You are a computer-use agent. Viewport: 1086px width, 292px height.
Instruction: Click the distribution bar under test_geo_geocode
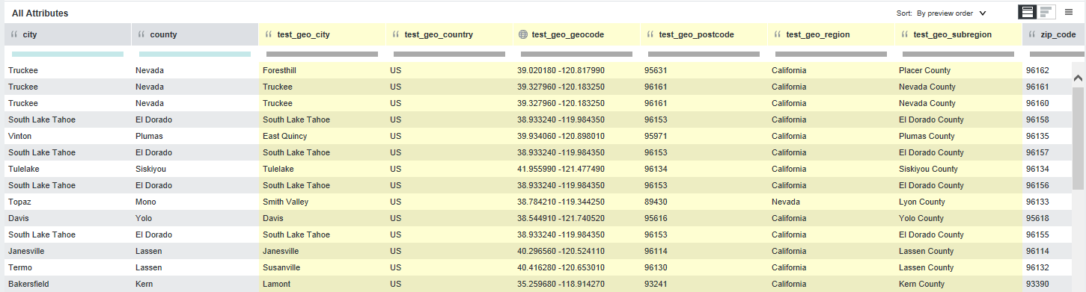pos(576,54)
